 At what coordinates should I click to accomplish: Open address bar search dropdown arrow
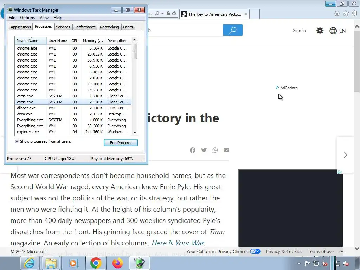tap(162, 14)
